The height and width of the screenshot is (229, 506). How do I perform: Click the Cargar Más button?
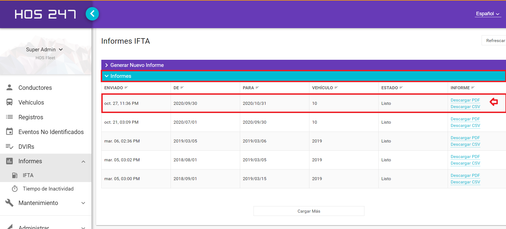309,211
